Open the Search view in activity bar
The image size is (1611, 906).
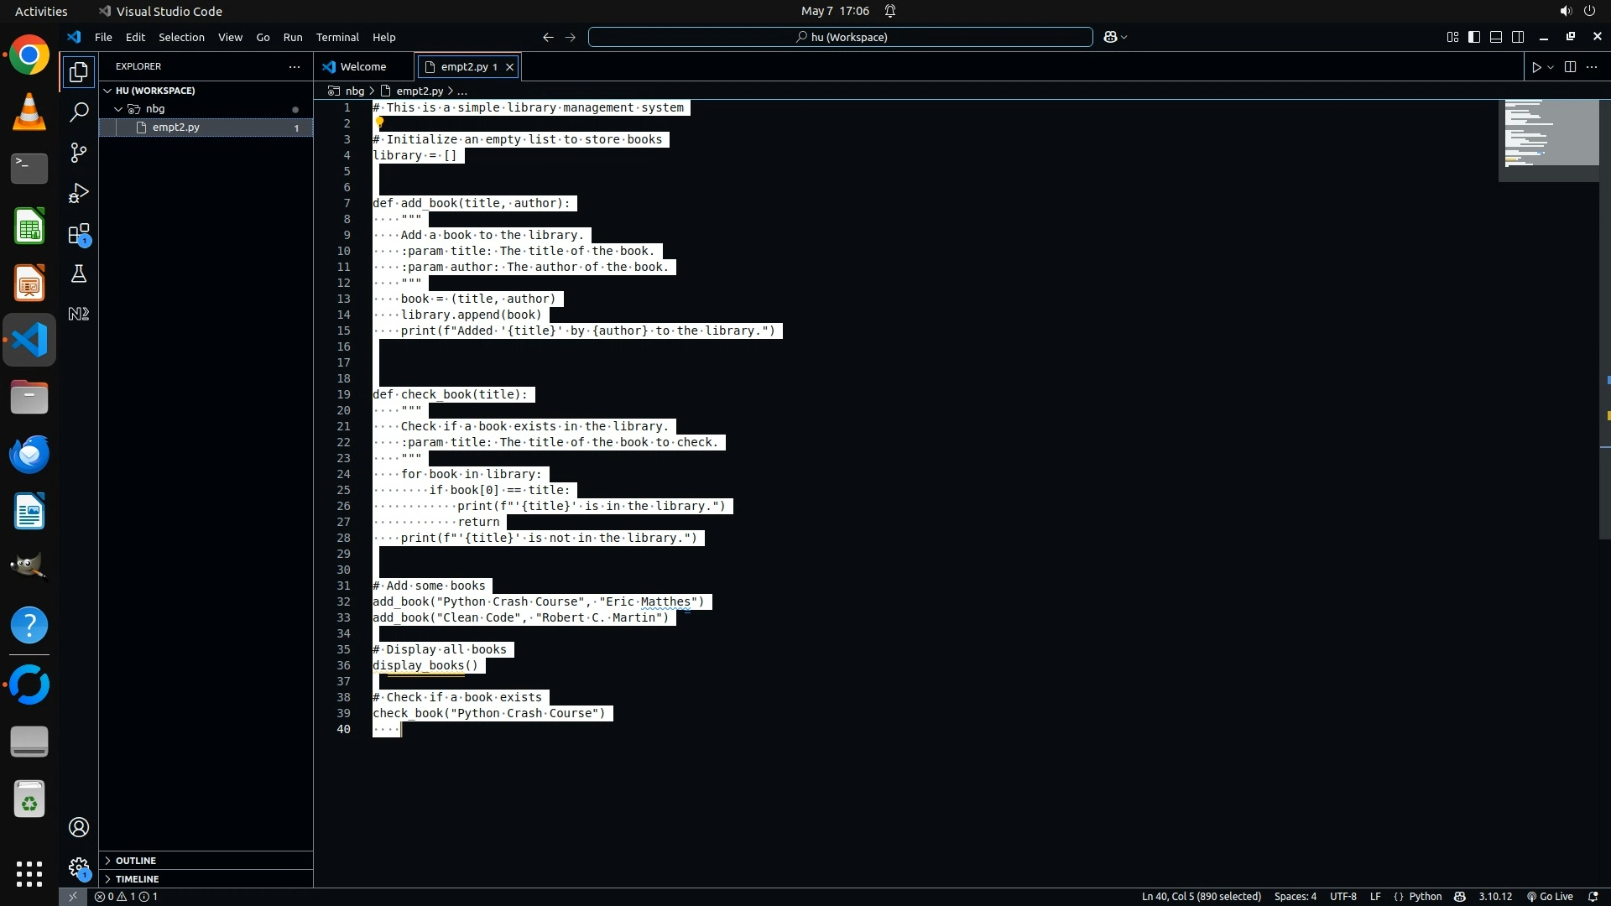[x=78, y=112]
